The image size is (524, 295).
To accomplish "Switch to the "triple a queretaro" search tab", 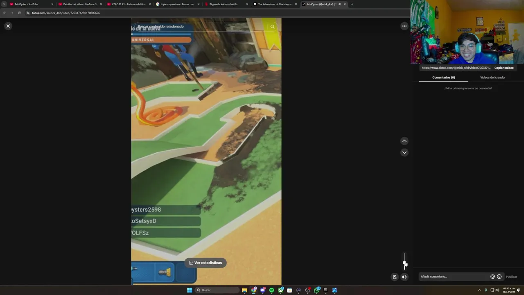I will [177, 4].
